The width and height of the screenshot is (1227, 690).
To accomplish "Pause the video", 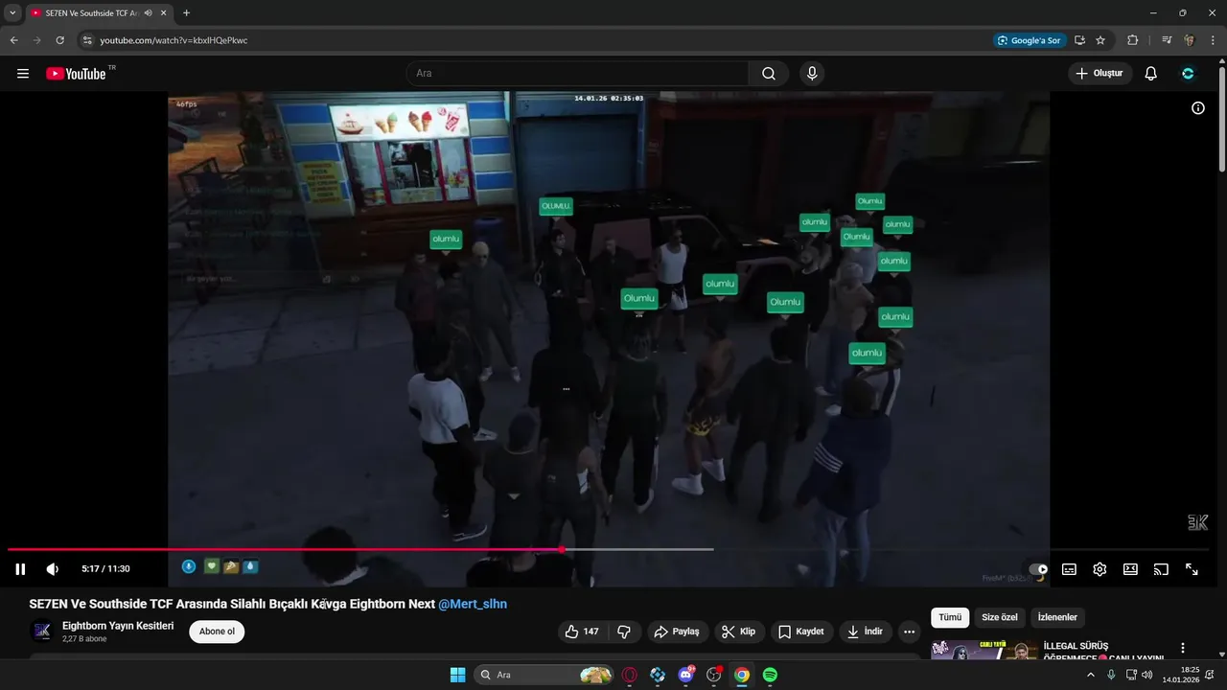I will click(20, 569).
